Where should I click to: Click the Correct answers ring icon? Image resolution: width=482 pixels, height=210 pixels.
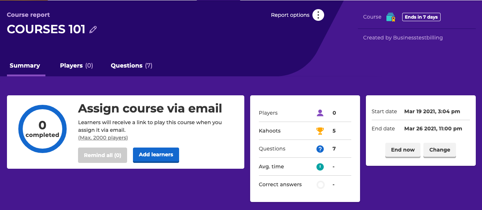point(320,184)
